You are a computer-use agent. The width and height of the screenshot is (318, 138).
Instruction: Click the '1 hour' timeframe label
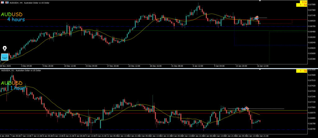(17, 88)
